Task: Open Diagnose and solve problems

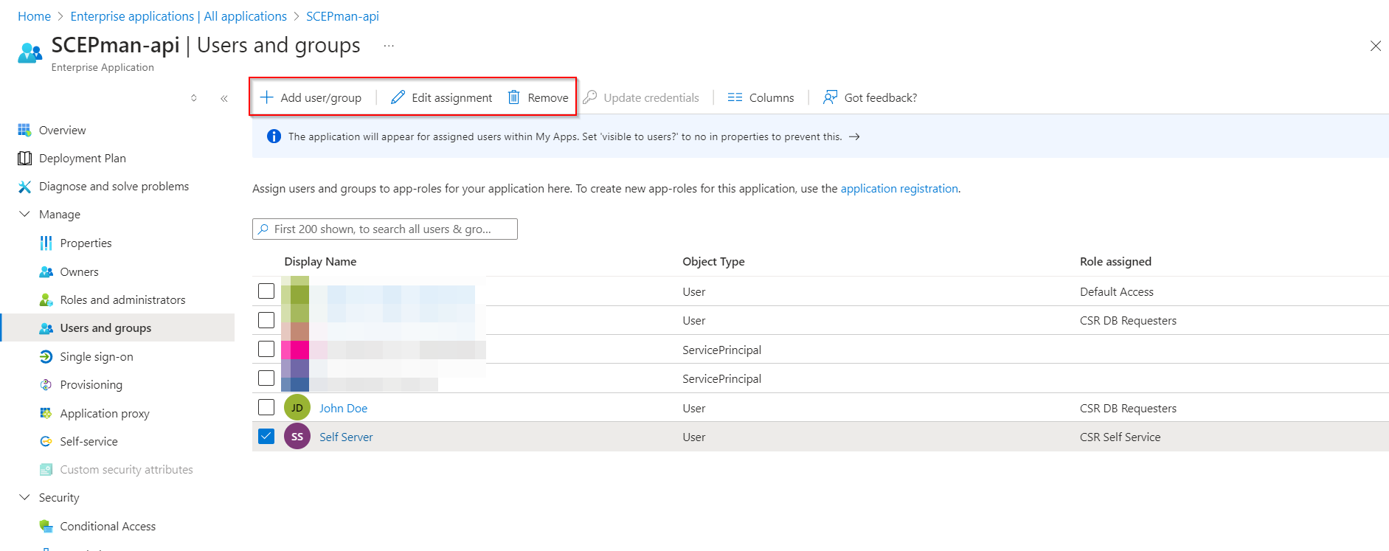Action: click(x=114, y=187)
